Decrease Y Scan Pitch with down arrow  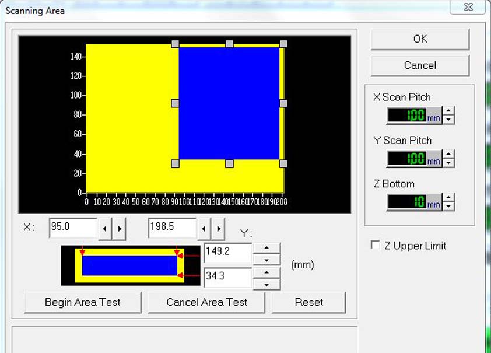click(449, 163)
